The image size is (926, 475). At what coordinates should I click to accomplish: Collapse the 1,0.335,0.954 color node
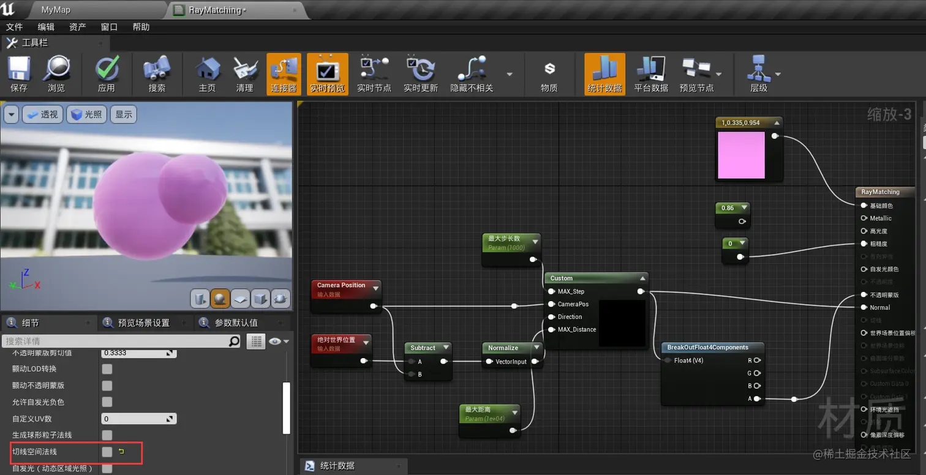(x=777, y=122)
